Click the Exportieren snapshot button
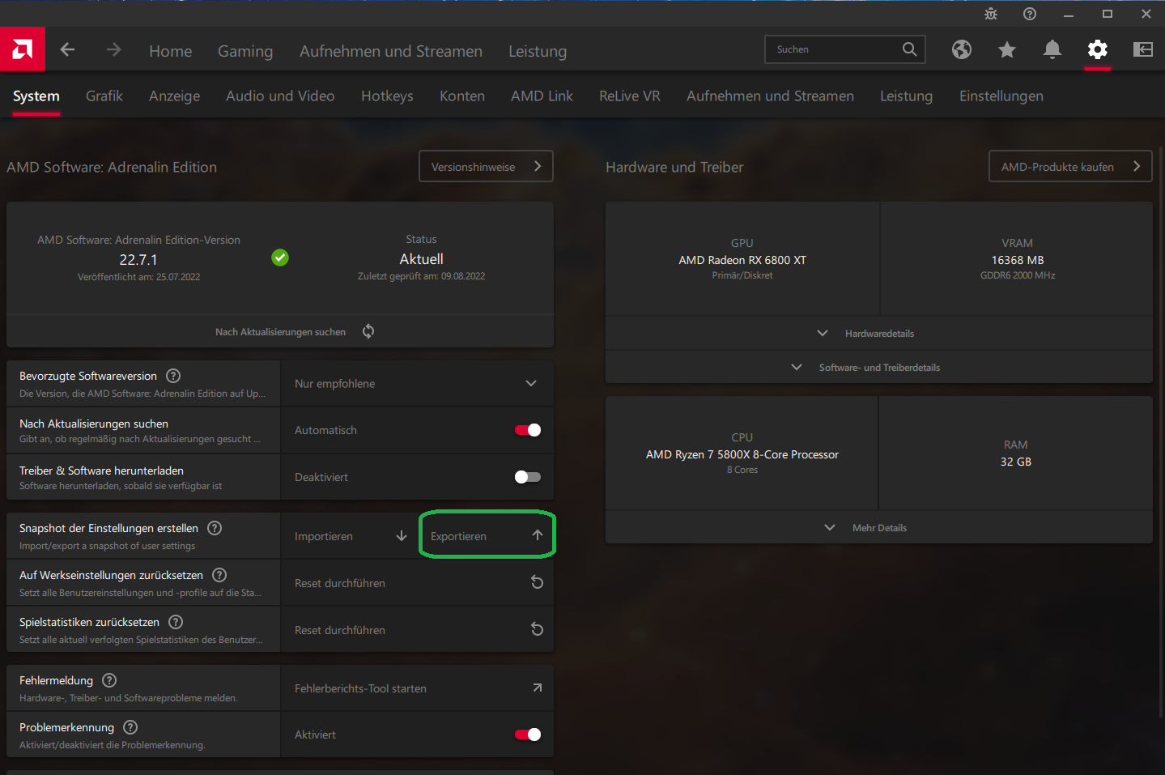 click(487, 534)
